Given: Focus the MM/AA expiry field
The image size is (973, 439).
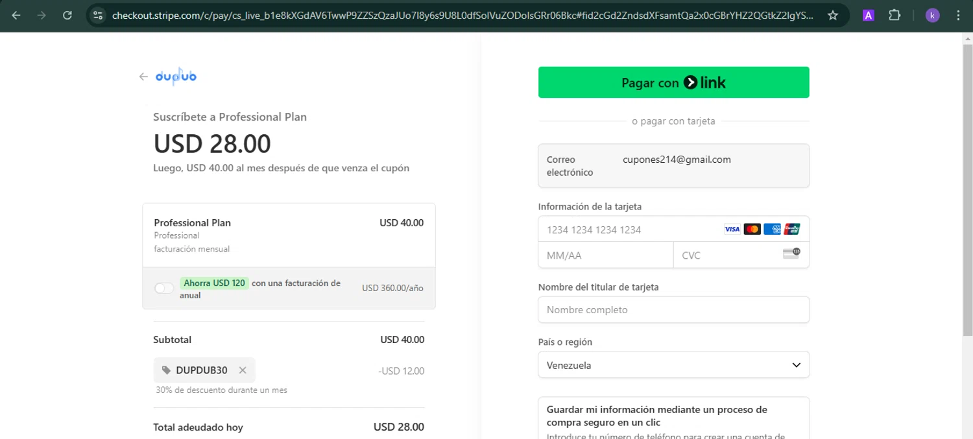Looking at the screenshot, I should [x=606, y=255].
